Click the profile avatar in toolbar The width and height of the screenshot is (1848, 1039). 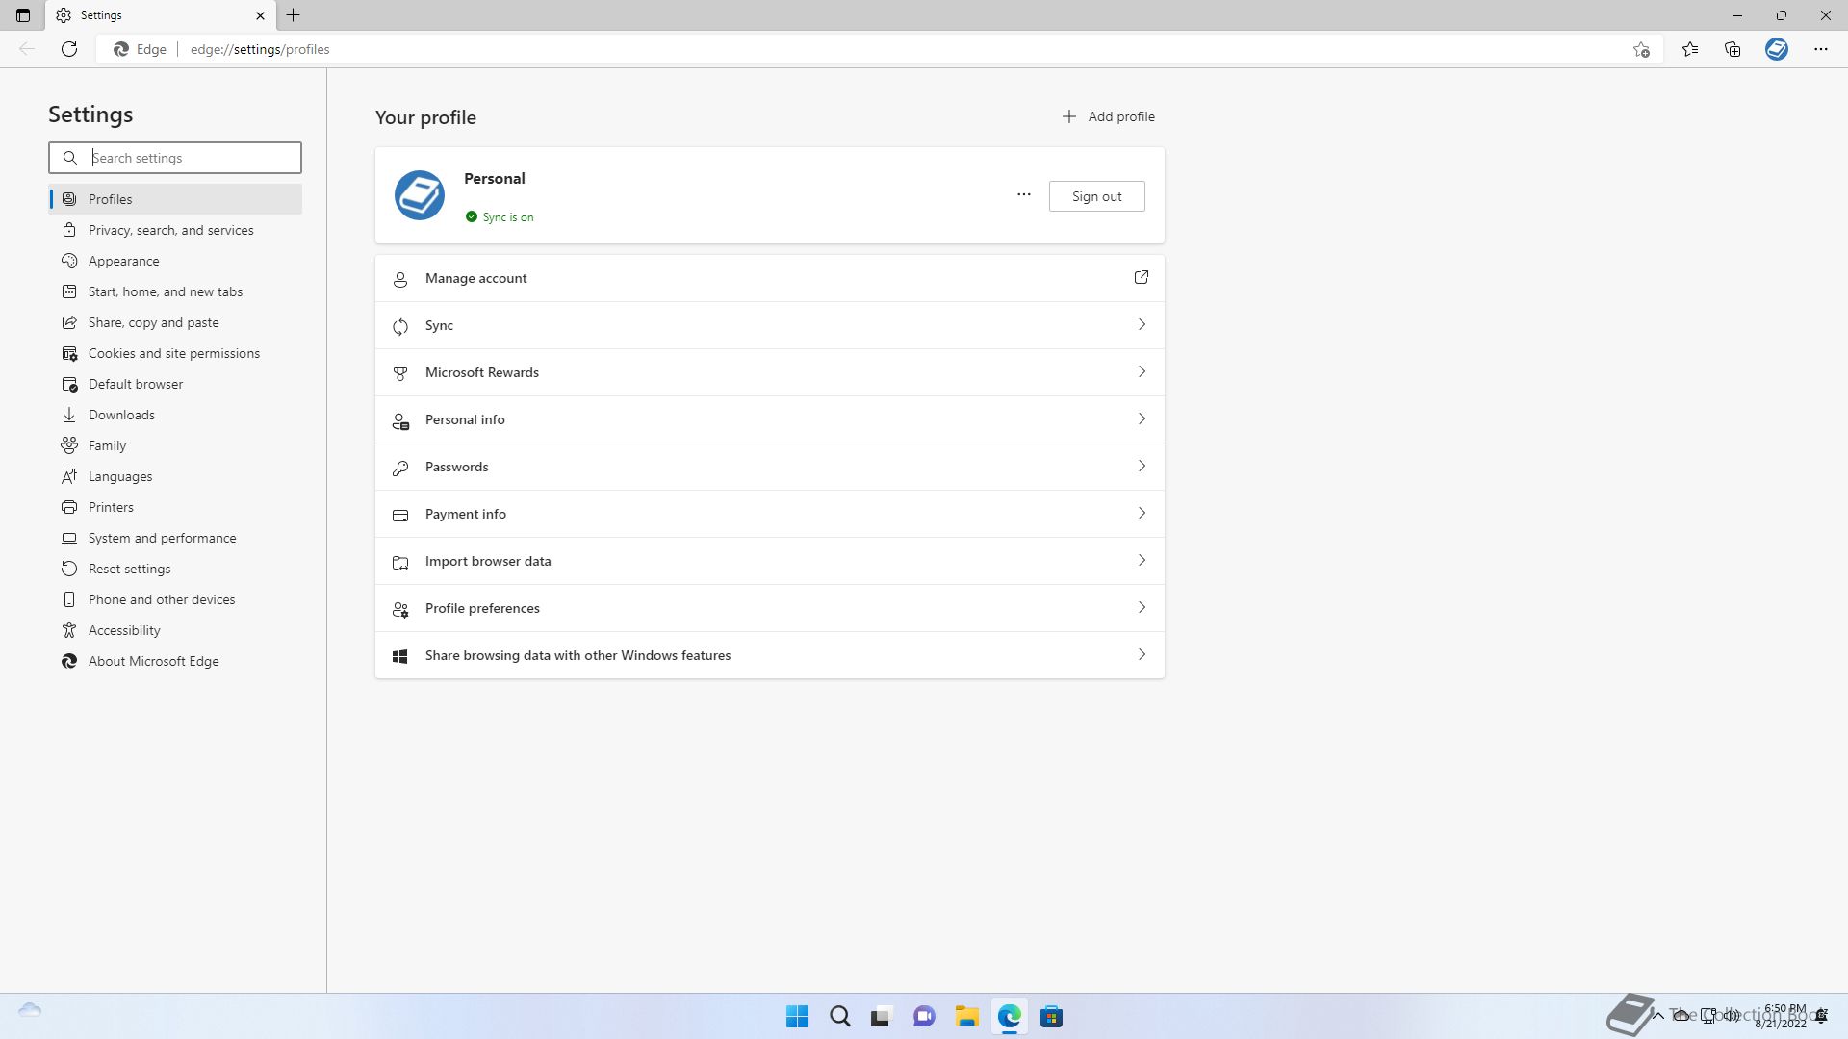tap(1777, 49)
